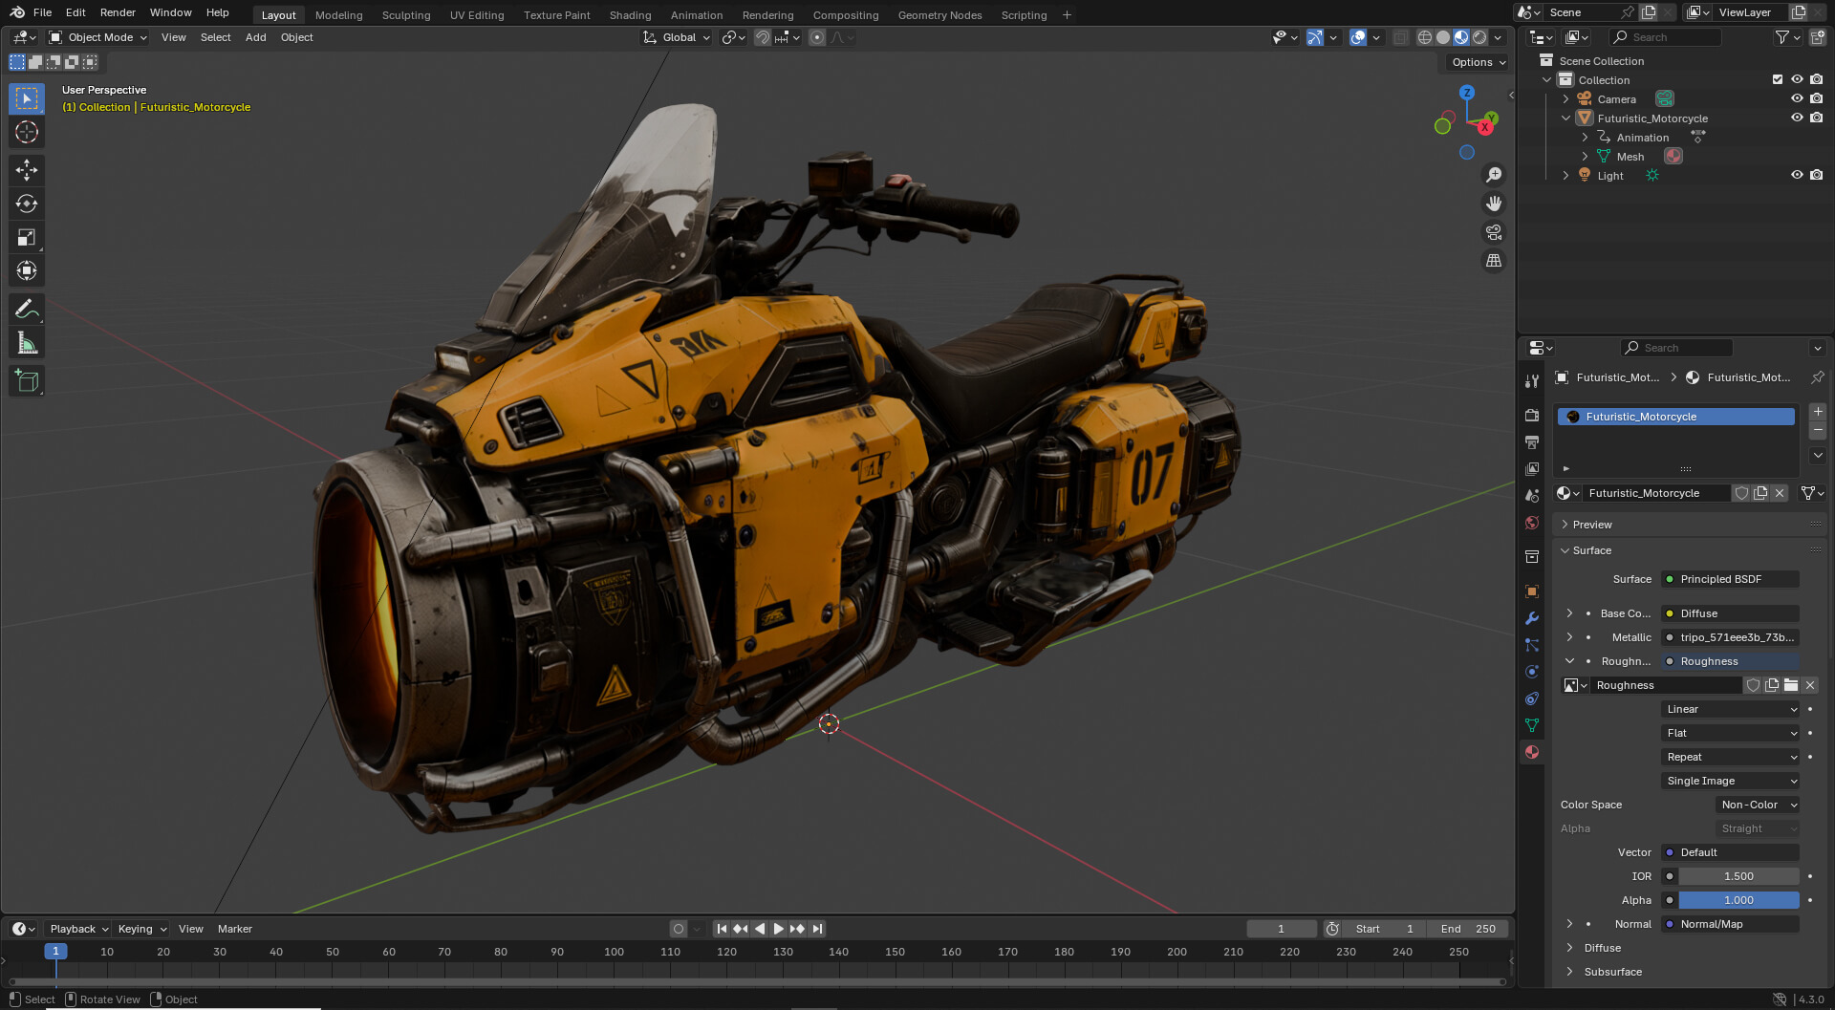Switch to the Shading workspace tab
The width and height of the screenshot is (1835, 1010).
pyautogui.click(x=630, y=15)
